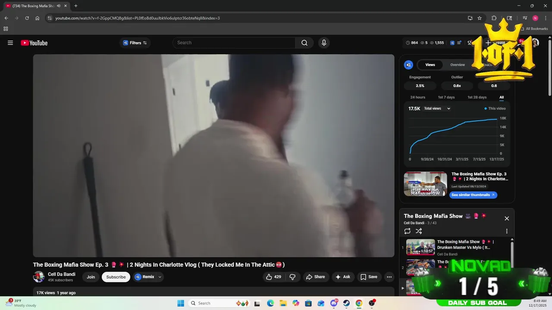Screen dimensions: 552x310
Task: Open the Chrome apps grid icon
Action: tap(6, 29)
